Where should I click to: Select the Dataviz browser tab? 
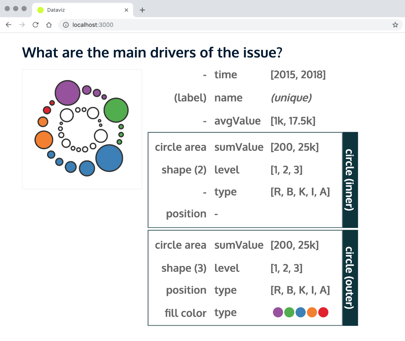point(82,10)
